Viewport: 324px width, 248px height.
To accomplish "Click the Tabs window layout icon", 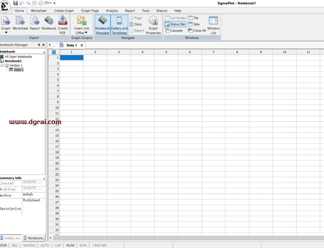I will tap(190, 24).
